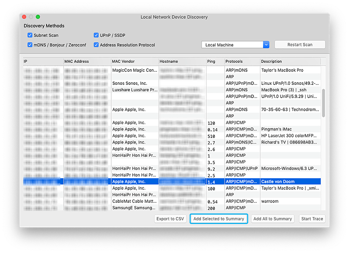Disable Address Resolution Protocol scanning
Viewport: 349px width, 253px height.
(x=96, y=45)
